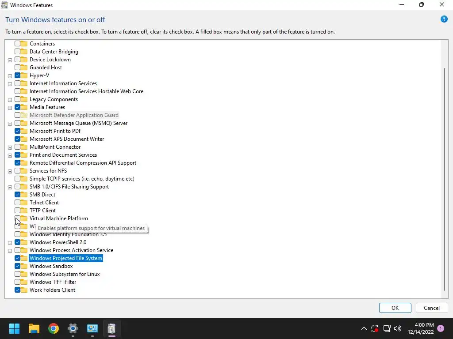Click the Cancel button

tap(432, 308)
